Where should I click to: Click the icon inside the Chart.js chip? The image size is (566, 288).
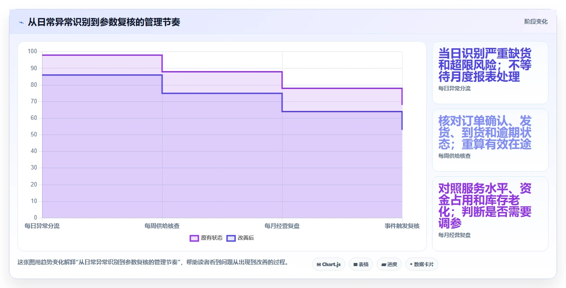click(x=318, y=265)
